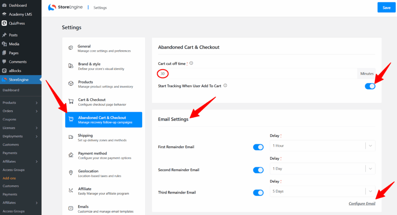Disable the First Remainder Email toggle
The height and width of the screenshot is (215, 397).
(x=258, y=147)
